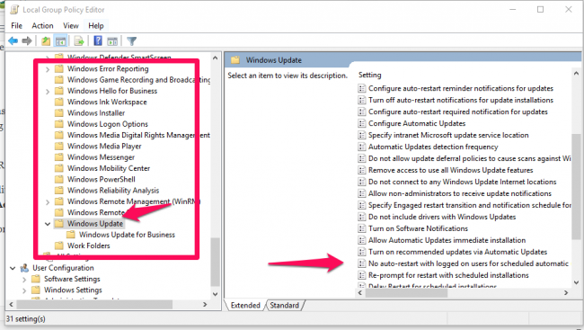The height and width of the screenshot is (330, 584).
Task: Click the tree pane scroll-up arrow
Action: [x=215, y=58]
